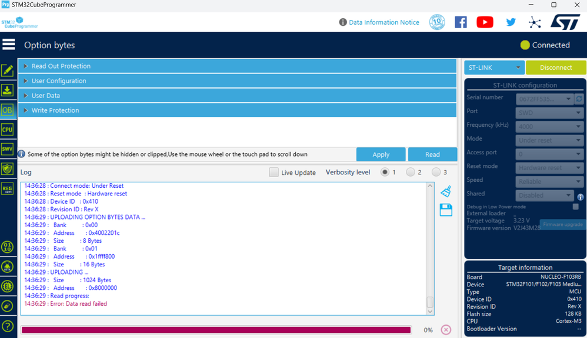Open the Frequency (kHz) dropdown
The image size is (587, 338).
pyautogui.click(x=549, y=127)
